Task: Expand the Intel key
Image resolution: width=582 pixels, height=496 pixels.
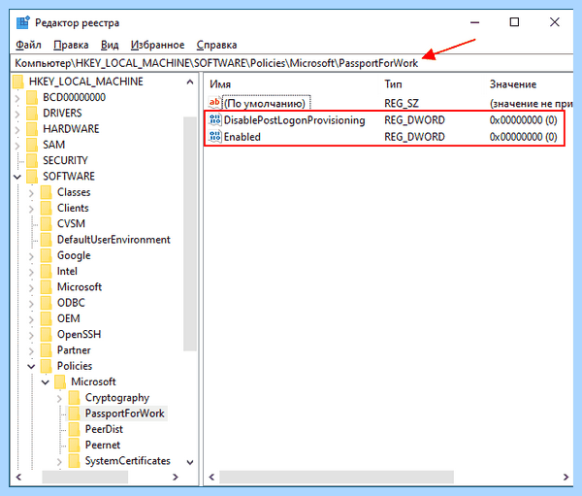Action: tap(32, 272)
